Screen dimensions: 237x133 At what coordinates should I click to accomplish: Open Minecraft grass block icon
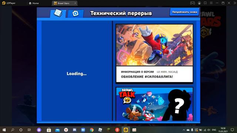click(109, 130)
